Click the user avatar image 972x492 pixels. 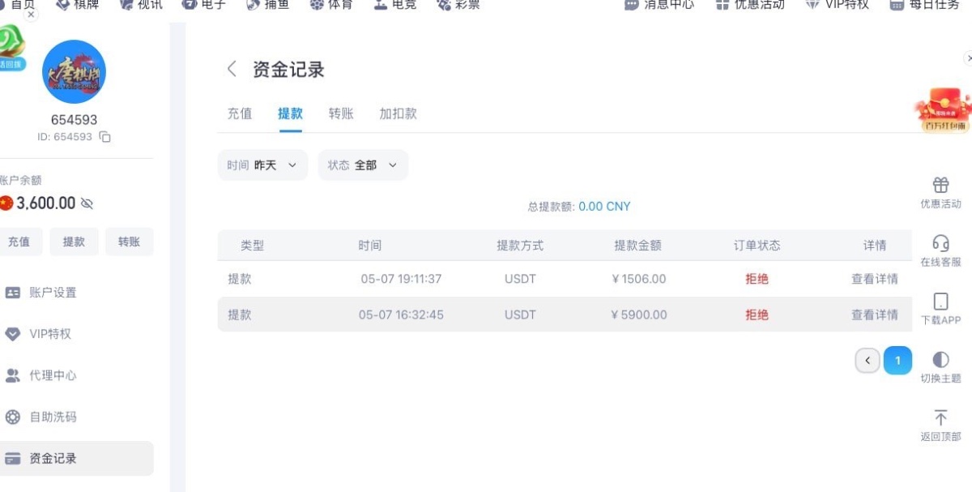tap(74, 71)
